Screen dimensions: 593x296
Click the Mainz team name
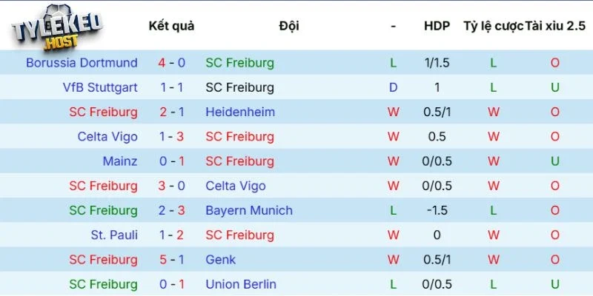pyautogui.click(x=120, y=161)
